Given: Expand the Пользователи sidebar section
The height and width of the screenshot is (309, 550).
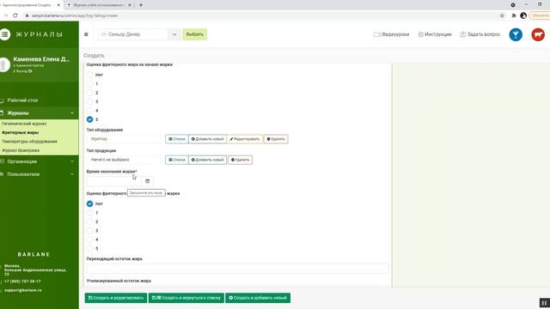Looking at the screenshot, I should [40, 174].
